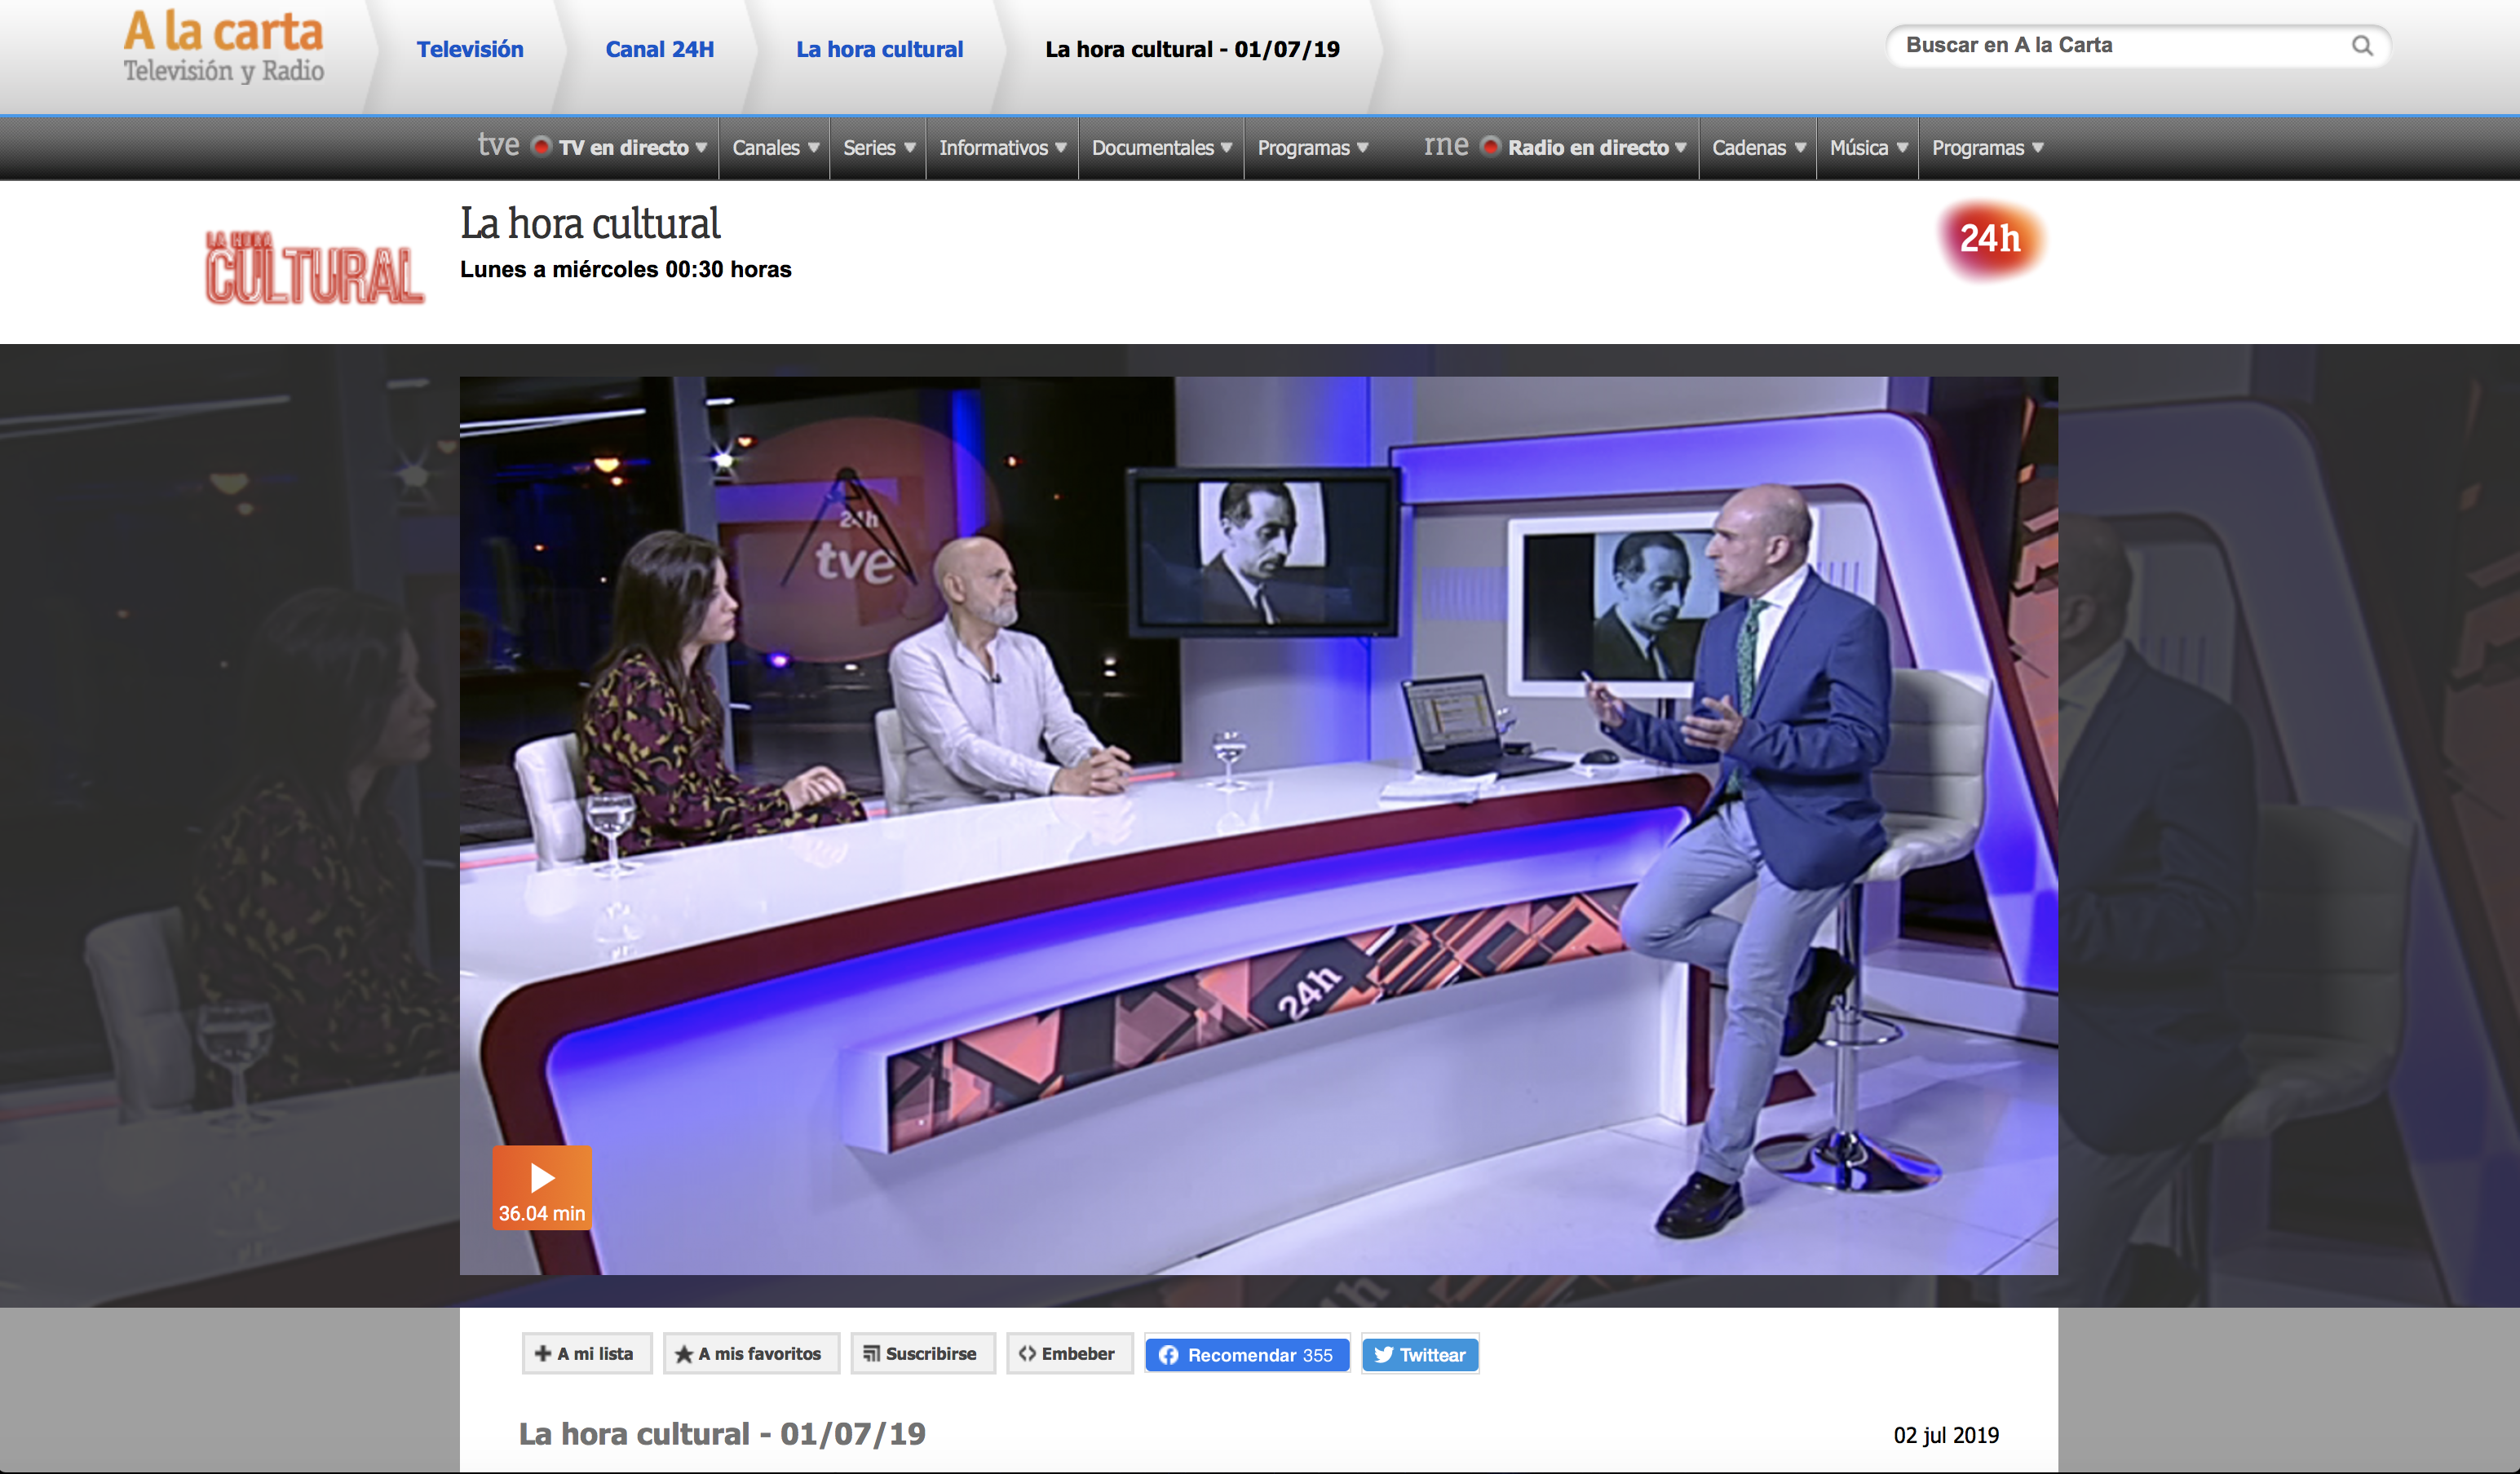Expand the tve Programas menu
Image resolution: width=2520 pixels, height=1474 pixels.
pos(1312,148)
